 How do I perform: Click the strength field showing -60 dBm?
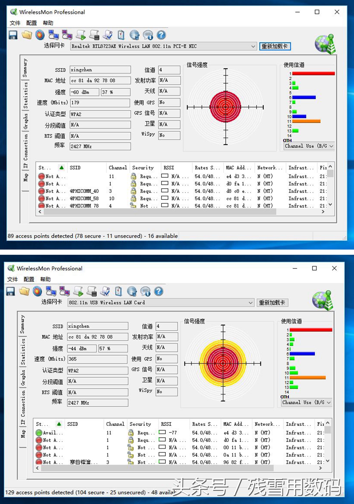point(84,92)
